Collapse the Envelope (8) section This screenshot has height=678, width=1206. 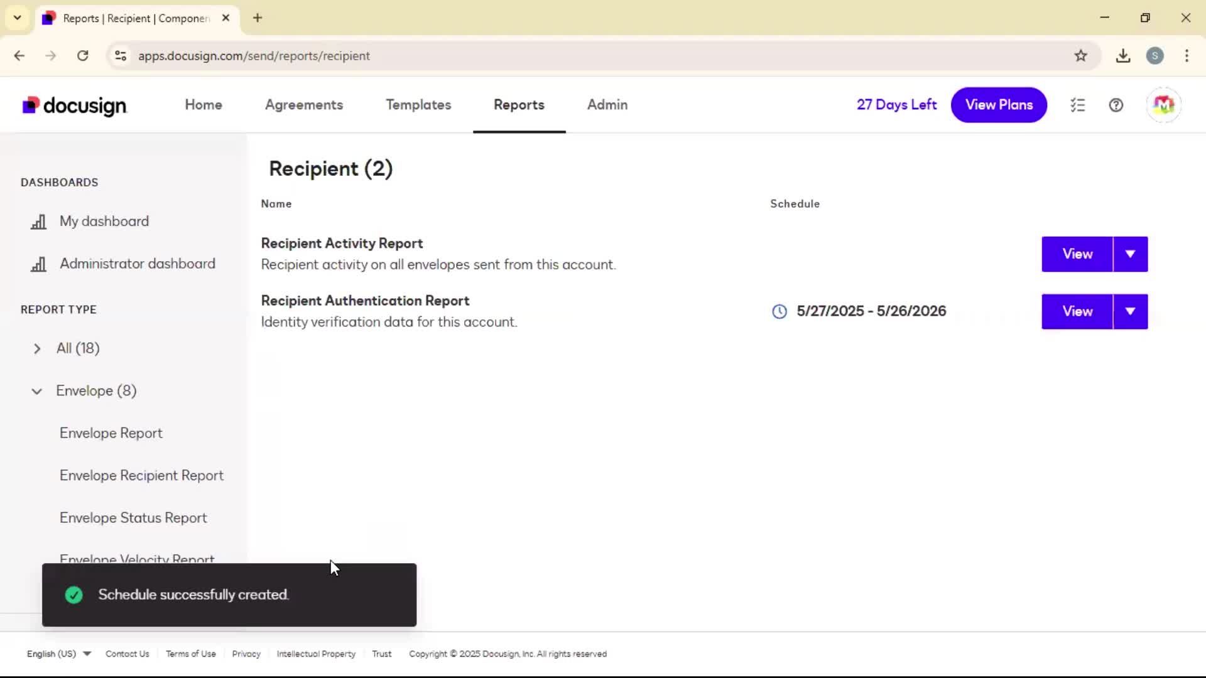[37, 391]
